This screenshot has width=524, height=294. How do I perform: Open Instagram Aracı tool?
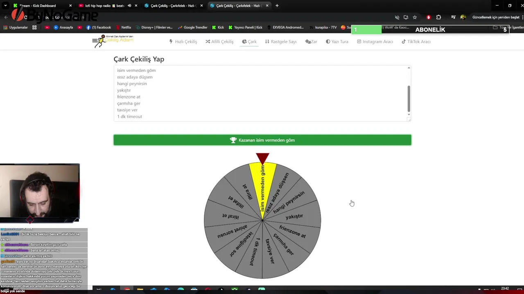pyautogui.click(x=375, y=42)
